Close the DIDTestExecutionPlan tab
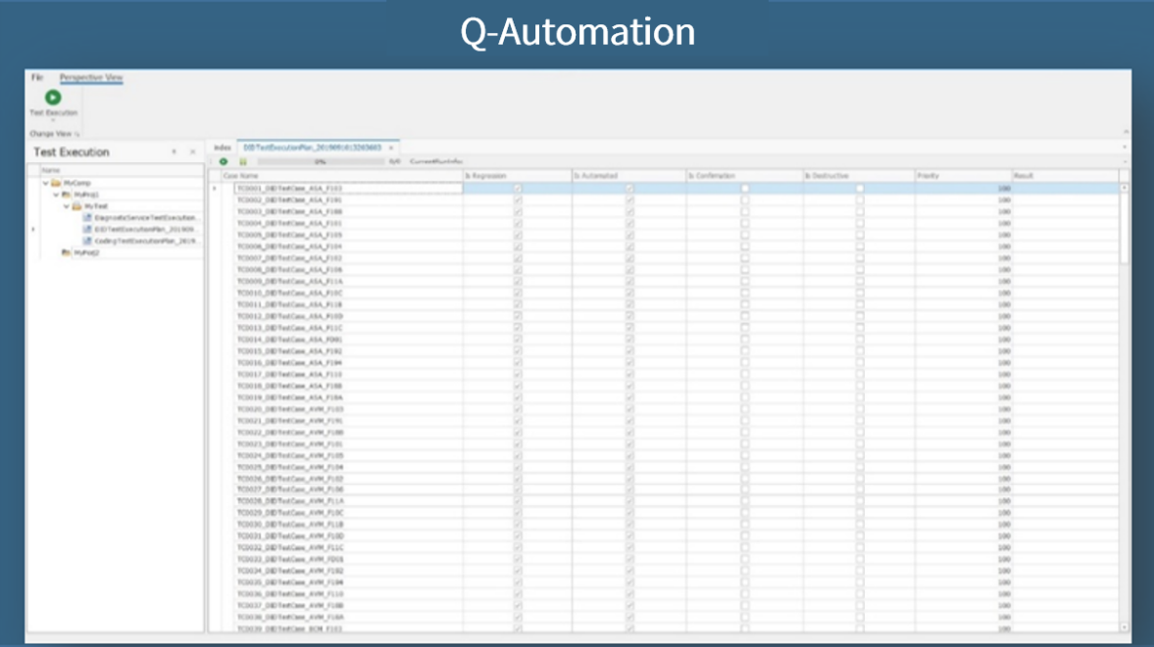 pyautogui.click(x=391, y=148)
